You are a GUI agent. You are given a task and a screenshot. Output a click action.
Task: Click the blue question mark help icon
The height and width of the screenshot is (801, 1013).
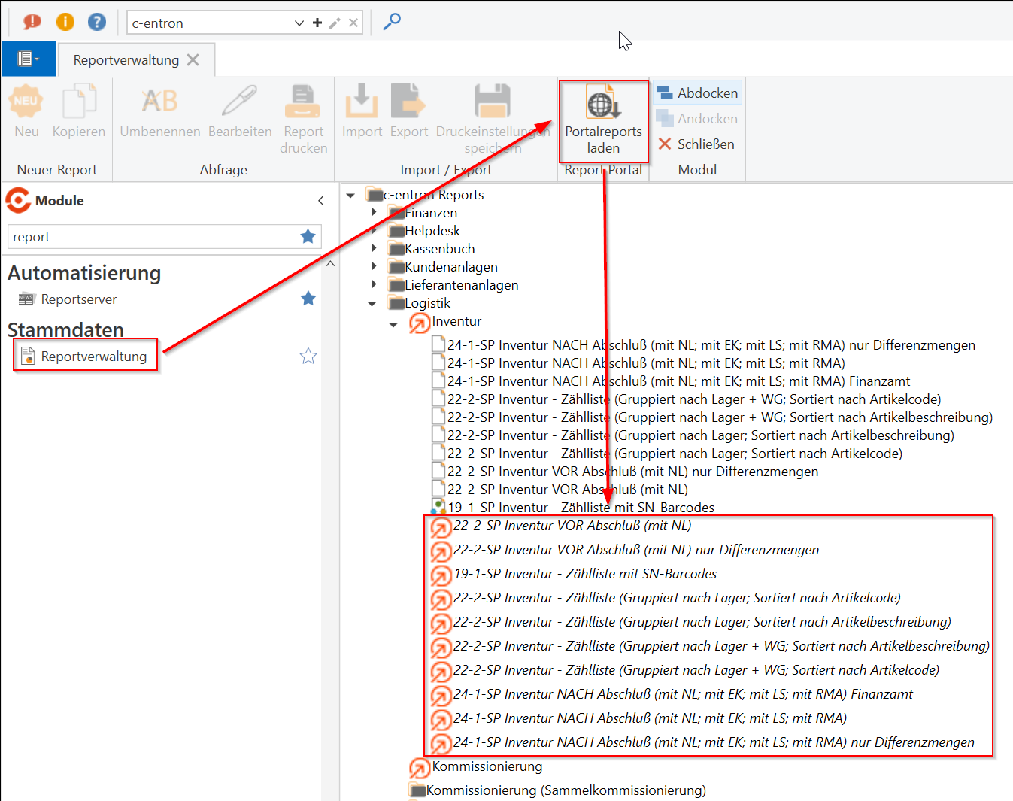[97, 22]
